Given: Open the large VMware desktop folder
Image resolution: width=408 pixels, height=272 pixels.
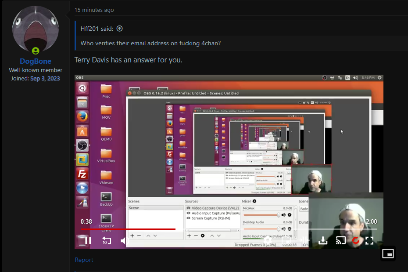Looking at the screenshot, I should click(106, 178).
